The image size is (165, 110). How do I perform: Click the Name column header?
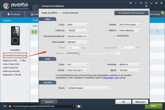pos(35,20)
